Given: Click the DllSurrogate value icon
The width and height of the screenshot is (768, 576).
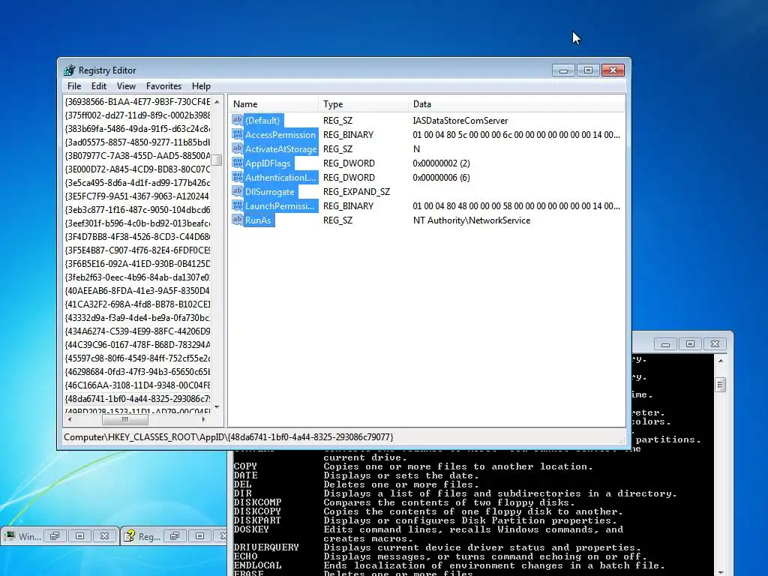Looking at the screenshot, I should point(238,191).
